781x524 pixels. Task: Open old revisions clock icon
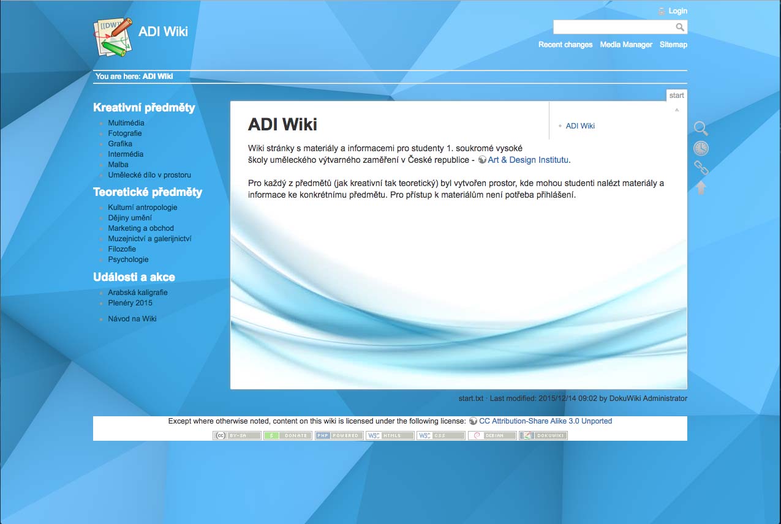click(701, 148)
